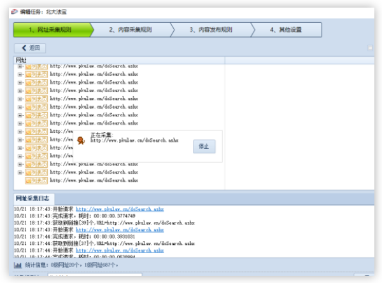
Task: Open step 3 内容发布规则
Action: coord(211,30)
